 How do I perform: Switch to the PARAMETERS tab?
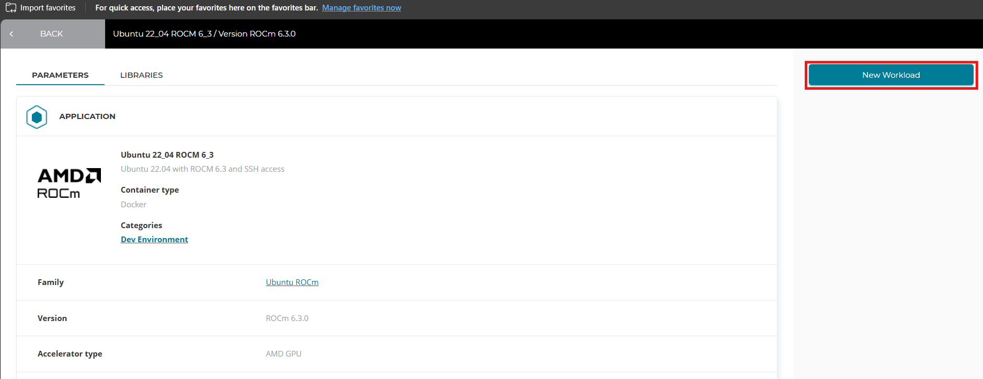click(x=60, y=75)
